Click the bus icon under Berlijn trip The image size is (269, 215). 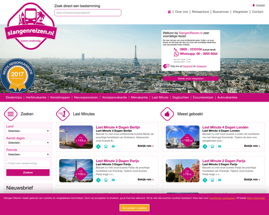[106, 146]
